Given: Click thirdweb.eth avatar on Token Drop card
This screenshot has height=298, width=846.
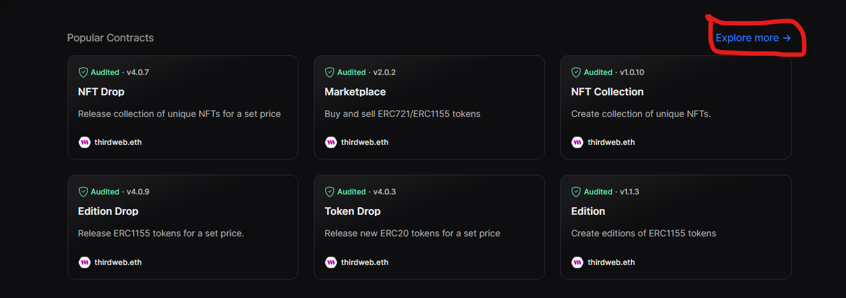Looking at the screenshot, I should pyautogui.click(x=330, y=262).
